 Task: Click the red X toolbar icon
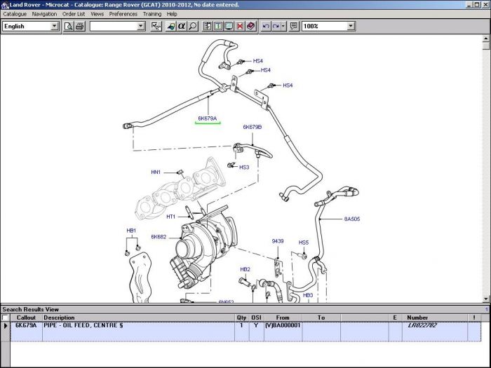[x=240, y=27]
